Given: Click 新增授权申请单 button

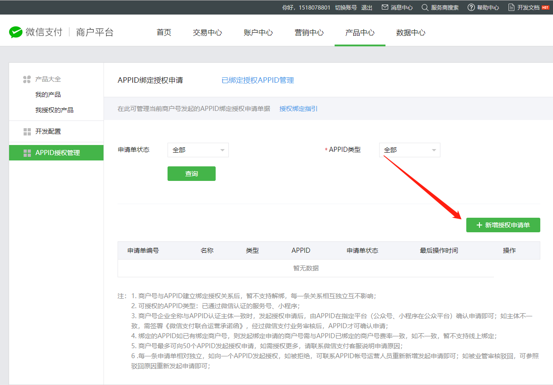Looking at the screenshot, I should [x=503, y=225].
